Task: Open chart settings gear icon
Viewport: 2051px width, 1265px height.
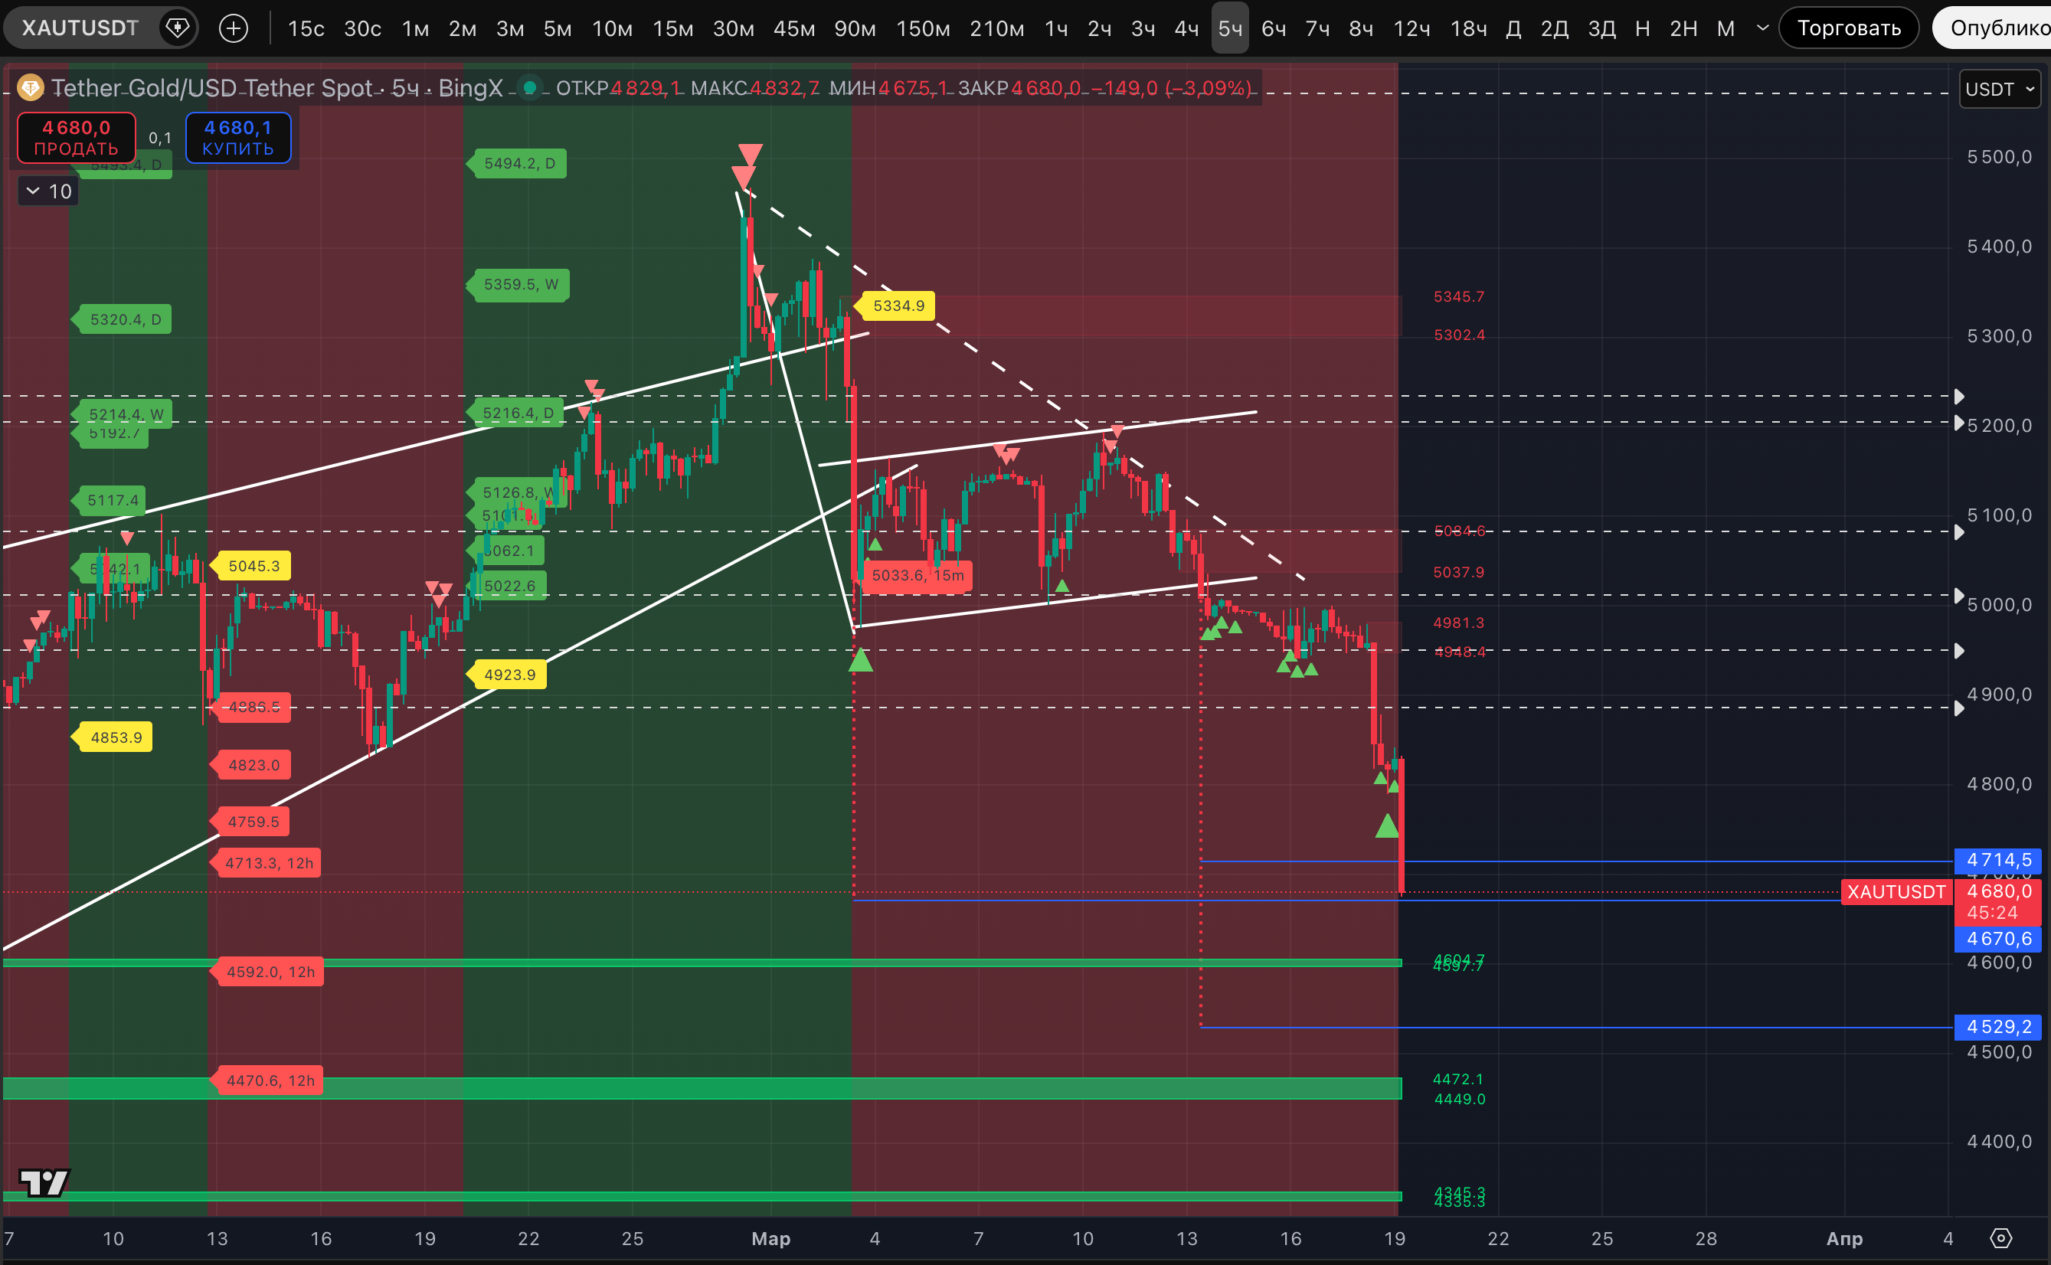Action: click(x=2000, y=1237)
